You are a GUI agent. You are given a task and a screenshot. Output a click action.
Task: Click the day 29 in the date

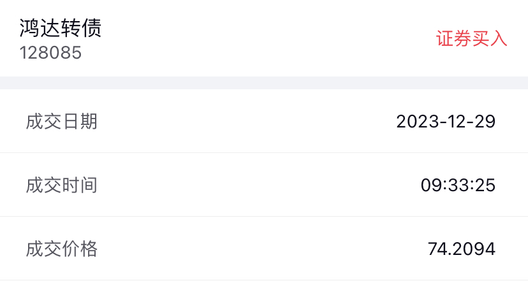(485, 122)
